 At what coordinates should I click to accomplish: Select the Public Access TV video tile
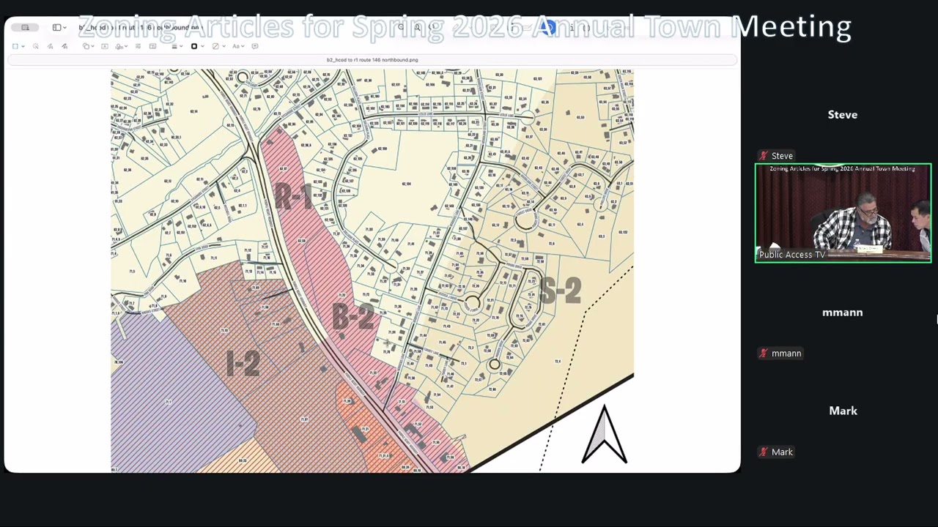(x=843, y=213)
